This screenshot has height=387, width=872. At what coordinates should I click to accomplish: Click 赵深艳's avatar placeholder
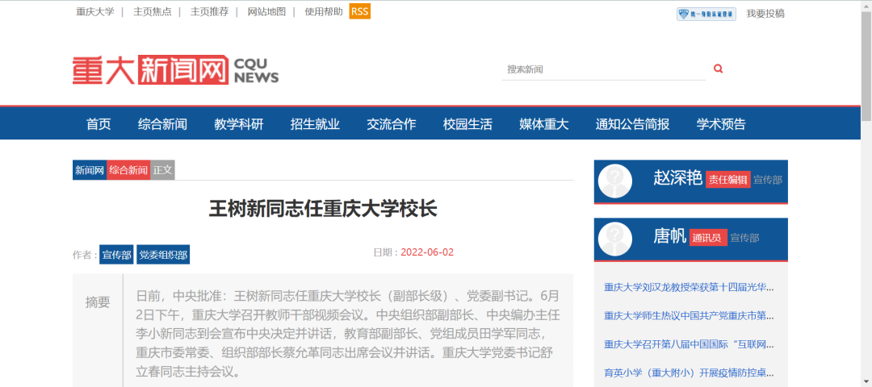pyautogui.click(x=615, y=181)
